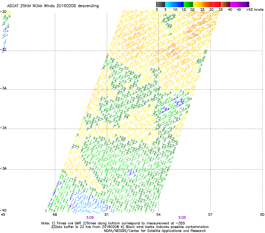This screenshot has width=265, height=233.
Task: Pick the orange 25-30 knots color segment
Action: (207, 4)
